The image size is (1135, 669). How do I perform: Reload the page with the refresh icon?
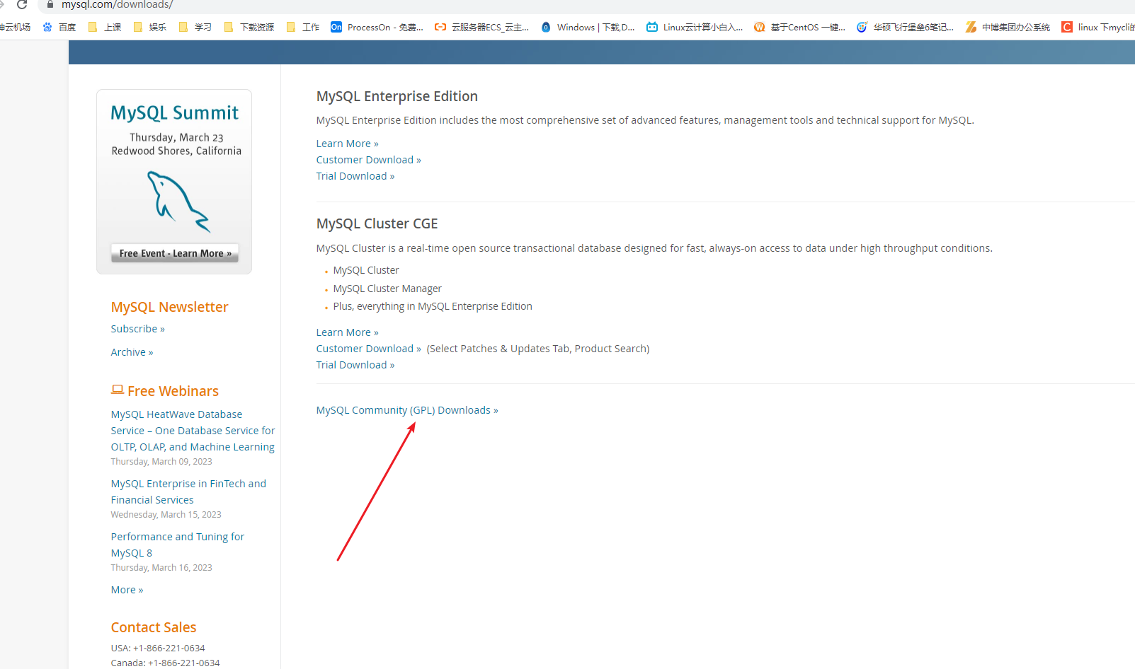(22, 4)
